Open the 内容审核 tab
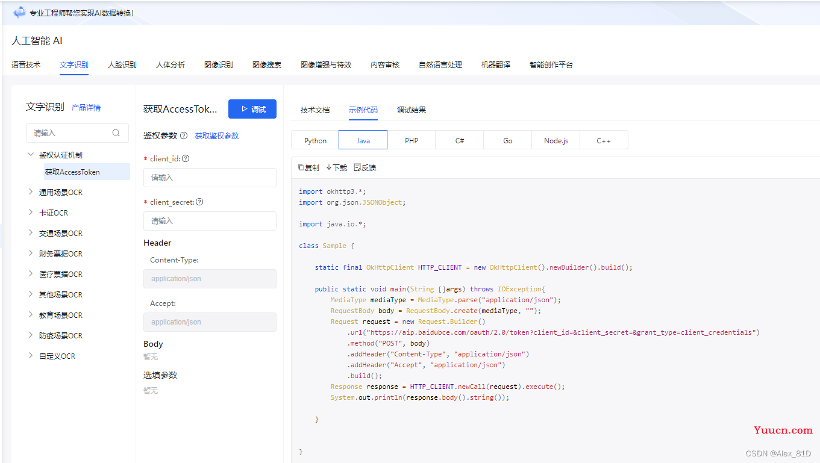 click(x=385, y=64)
